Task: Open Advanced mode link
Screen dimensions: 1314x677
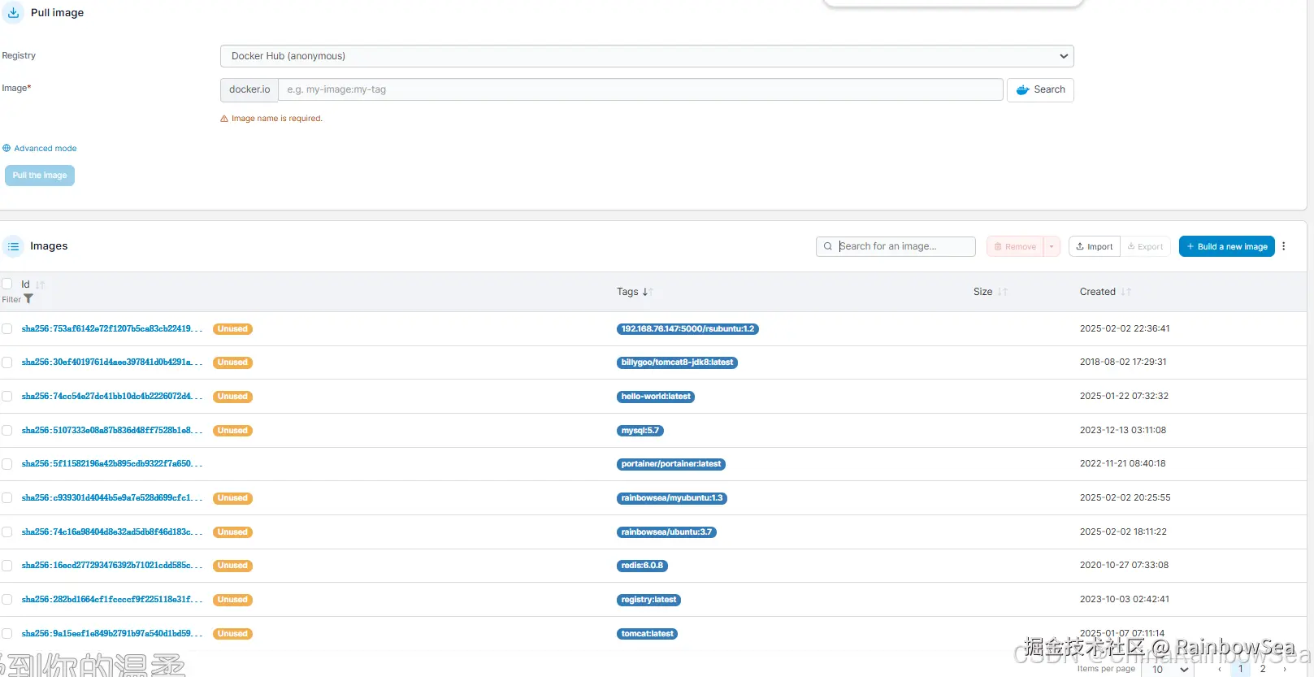Action: (46, 149)
